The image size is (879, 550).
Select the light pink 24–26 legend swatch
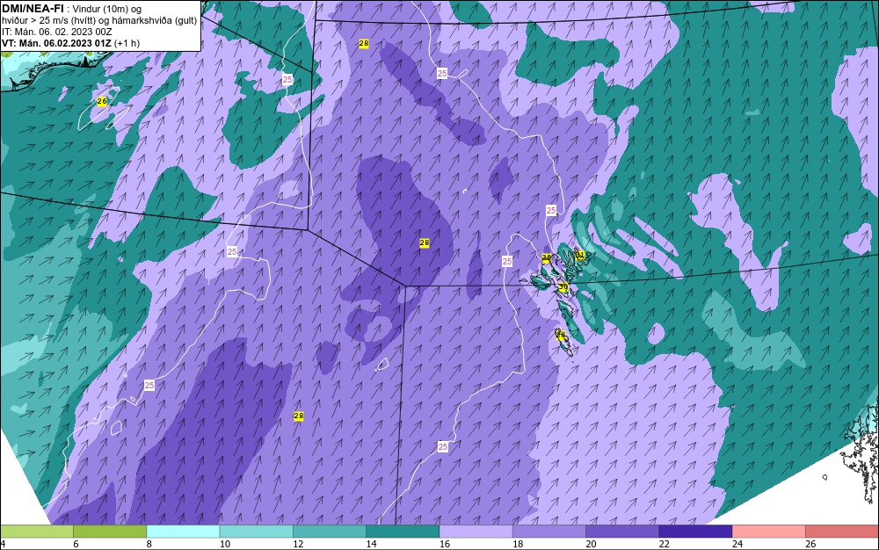(x=768, y=532)
